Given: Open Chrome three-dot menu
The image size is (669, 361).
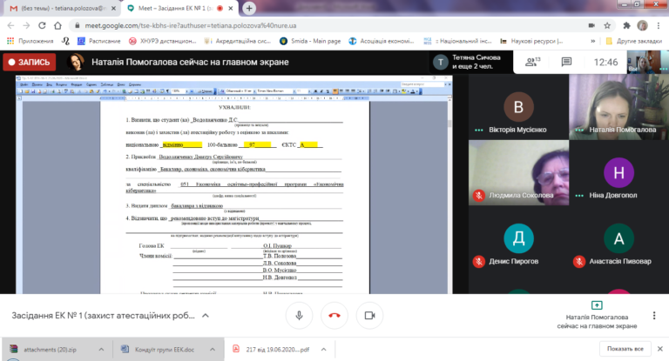Looking at the screenshot, I should 659,25.
